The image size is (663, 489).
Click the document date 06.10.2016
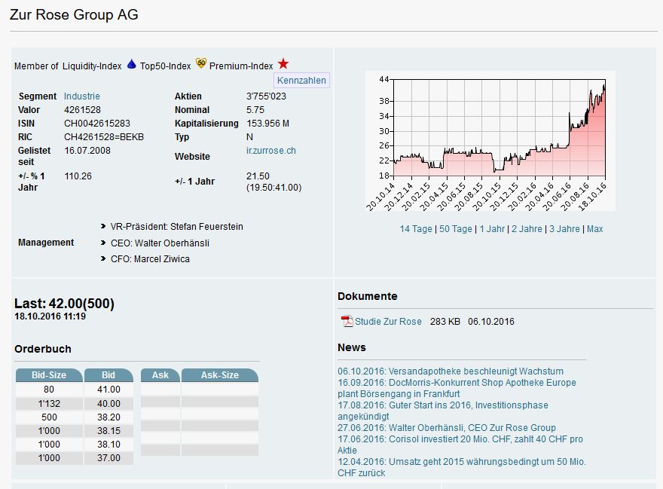491,322
